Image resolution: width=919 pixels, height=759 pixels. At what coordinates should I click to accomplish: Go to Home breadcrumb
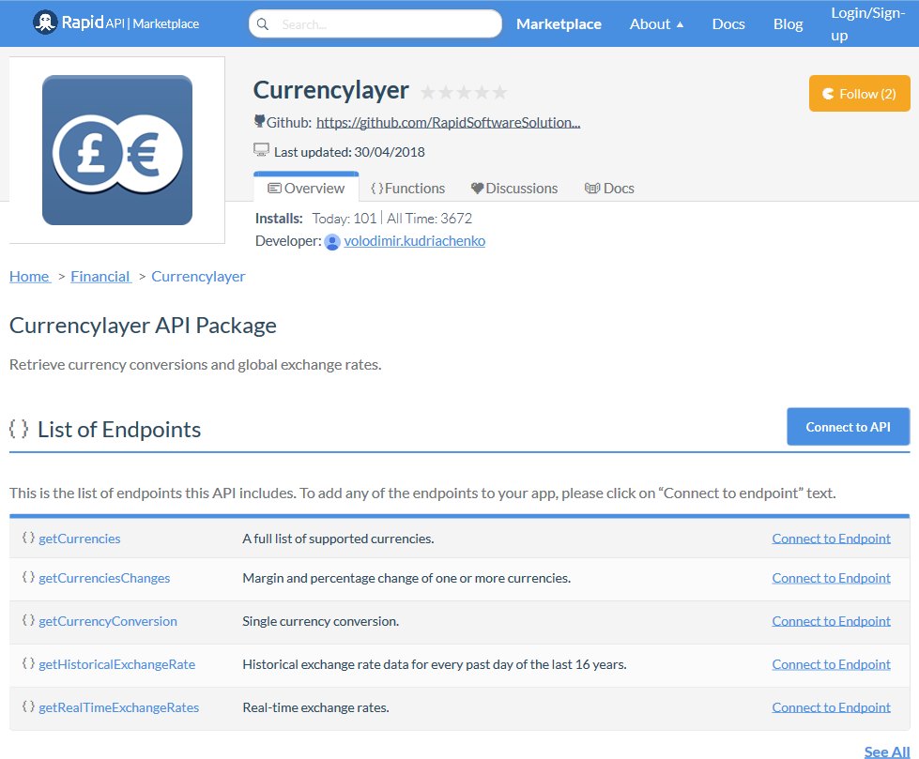click(x=29, y=277)
